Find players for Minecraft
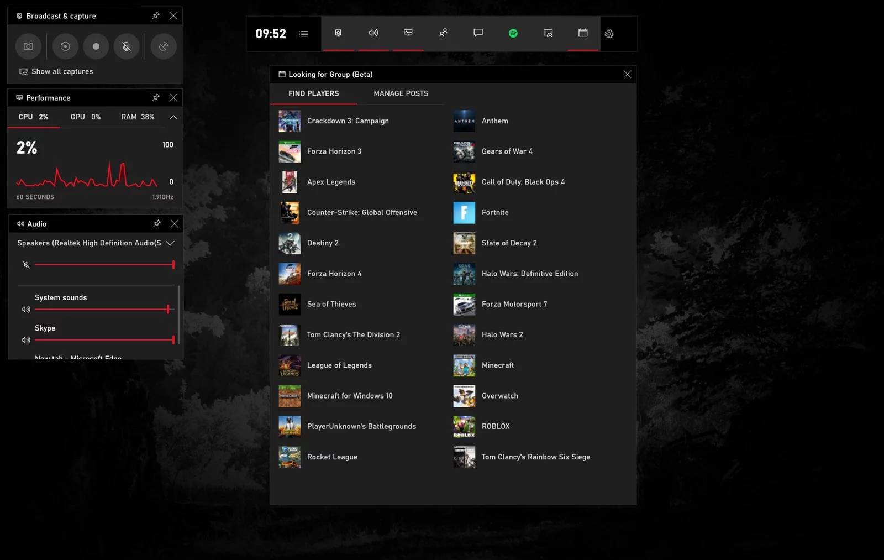The height and width of the screenshot is (560, 884). [484, 365]
